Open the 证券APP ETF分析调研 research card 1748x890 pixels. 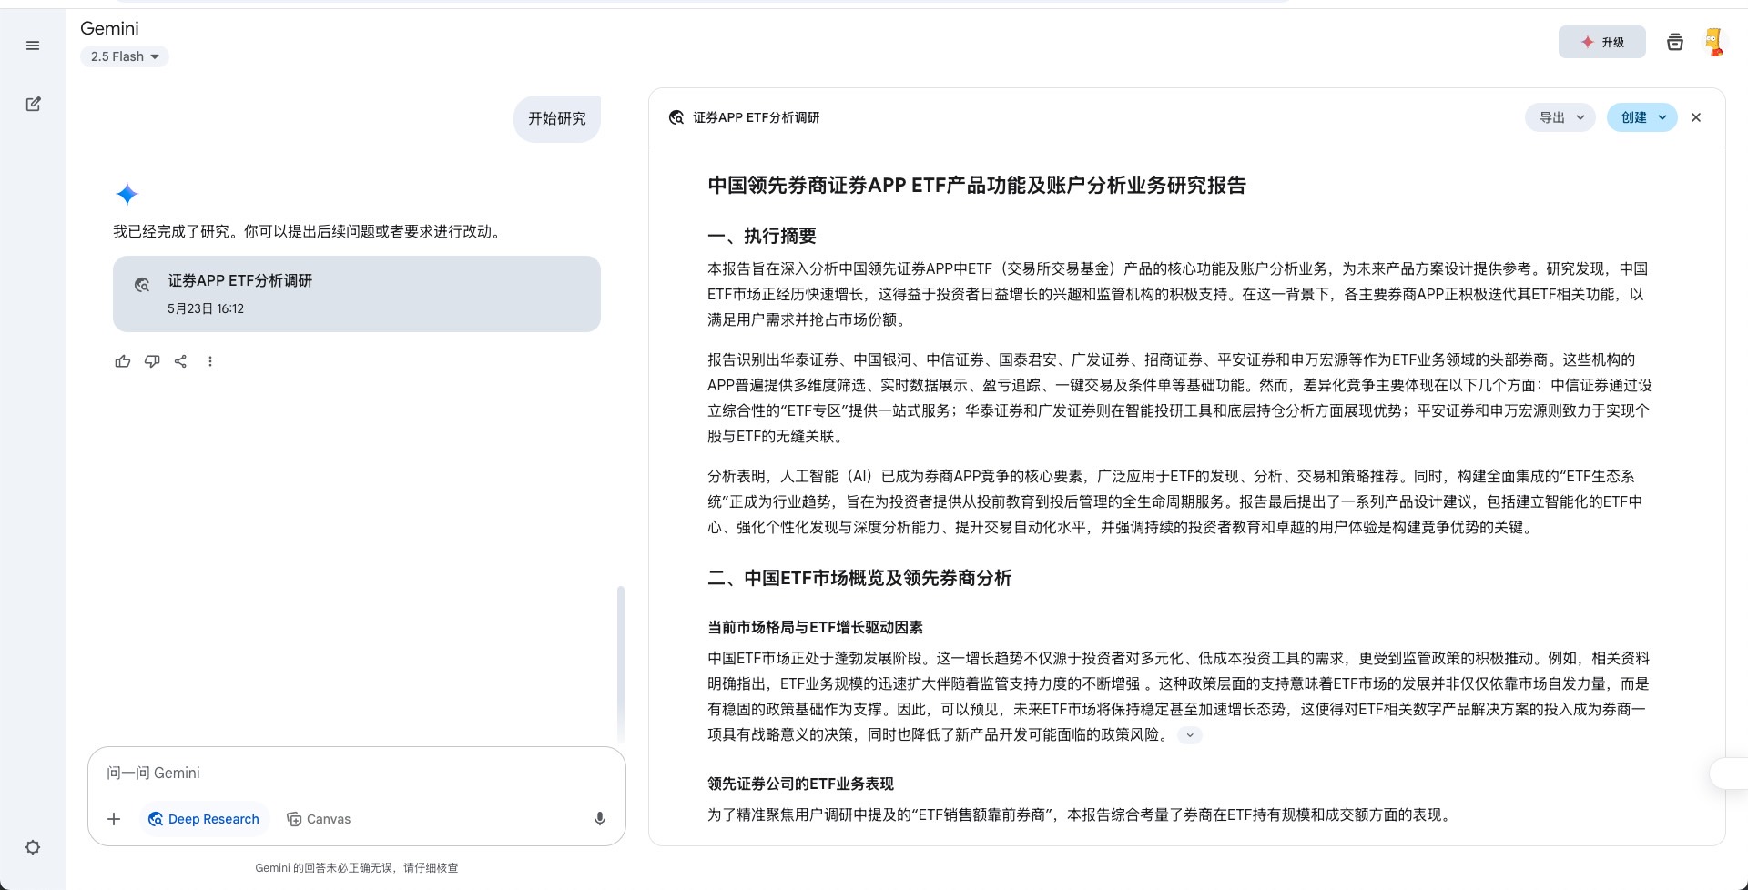(357, 294)
